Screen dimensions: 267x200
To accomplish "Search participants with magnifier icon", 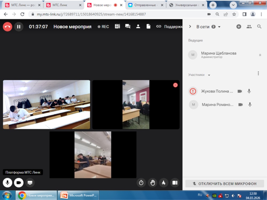I will click(x=259, y=27).
